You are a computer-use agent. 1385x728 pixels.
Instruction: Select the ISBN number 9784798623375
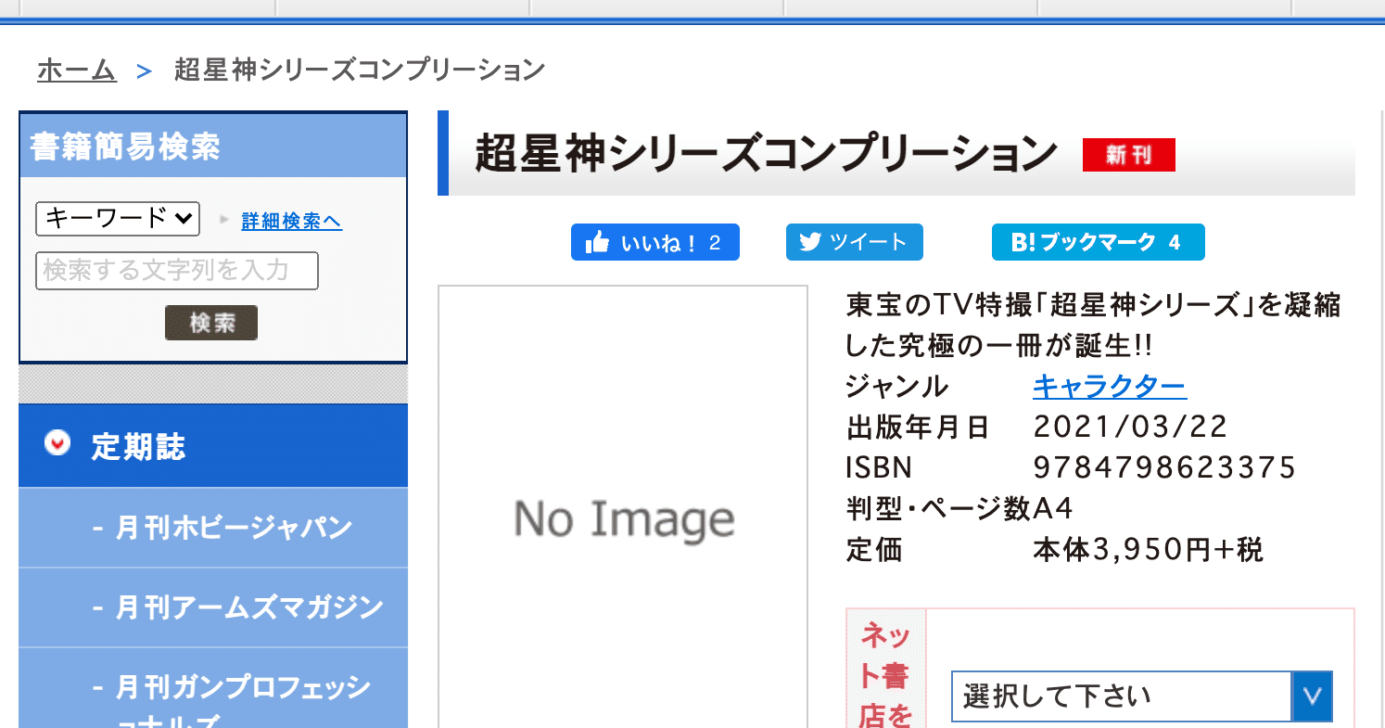pos(1164,466)
